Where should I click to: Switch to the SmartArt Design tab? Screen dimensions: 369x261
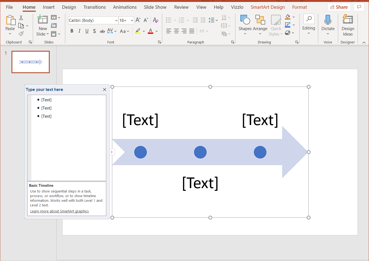[x=267, y=7]
